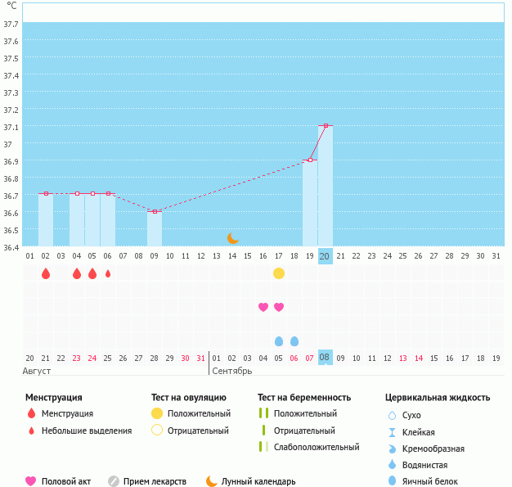Click the empty circle negative ovulation legend icon
Screen dimensions: 512x487
[157, 431]
